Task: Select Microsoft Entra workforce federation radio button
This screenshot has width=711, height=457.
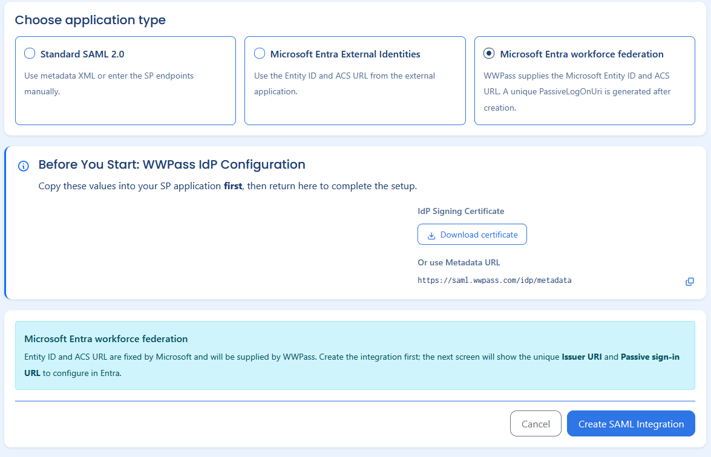Action: coord(489,53)
